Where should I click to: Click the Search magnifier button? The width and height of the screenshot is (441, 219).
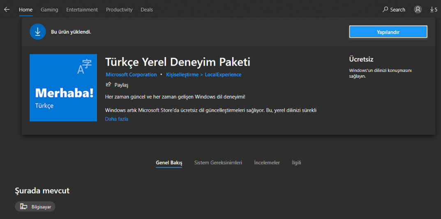(x=394, y=9)
